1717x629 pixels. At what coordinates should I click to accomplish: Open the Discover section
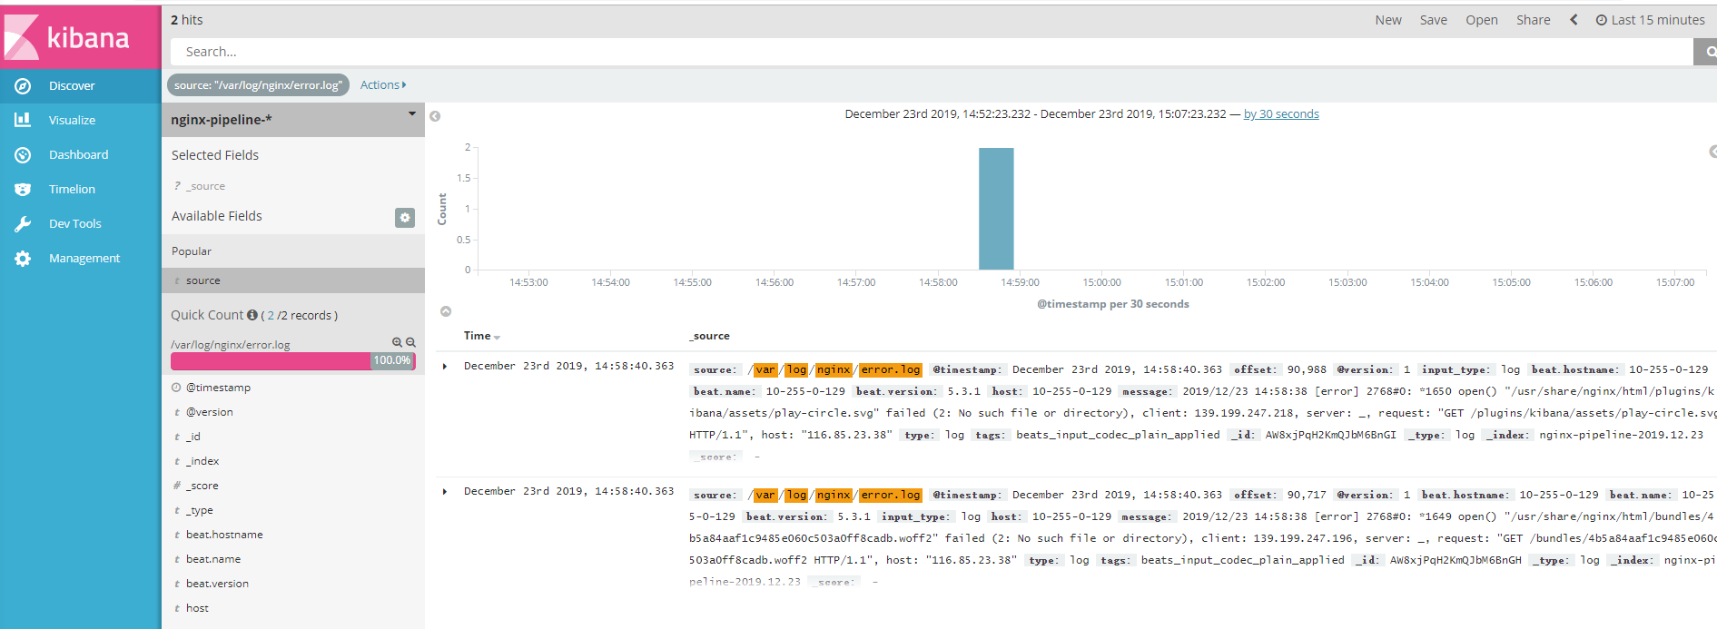(80, 86)
